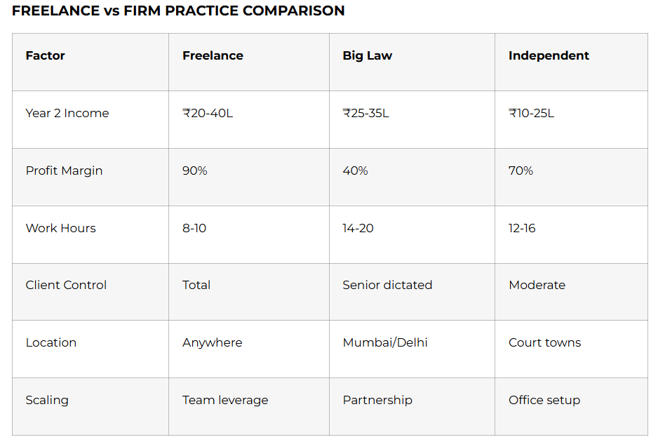The image size is (651, 442).
Task: Click the '₹10-25L' independent income cell
Action: click(531, 114)
